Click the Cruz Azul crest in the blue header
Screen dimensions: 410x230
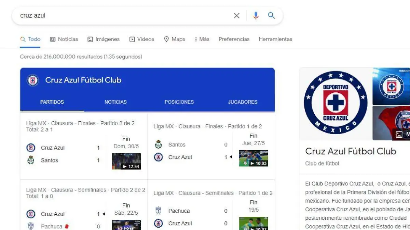point(33,80)
